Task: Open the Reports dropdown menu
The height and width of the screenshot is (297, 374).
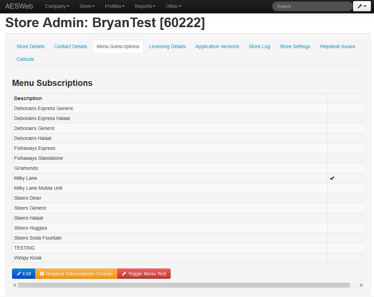Action: [x=145, y=6]
